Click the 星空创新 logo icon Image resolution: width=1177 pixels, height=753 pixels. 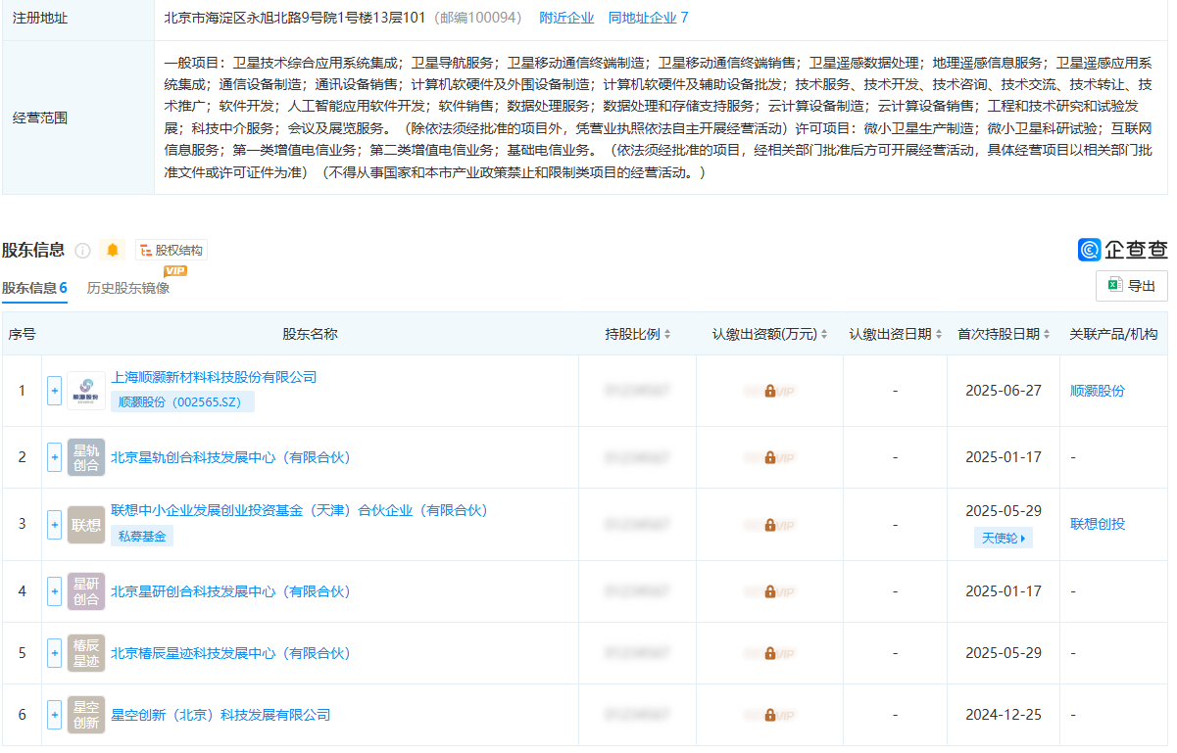click(86, 715)
